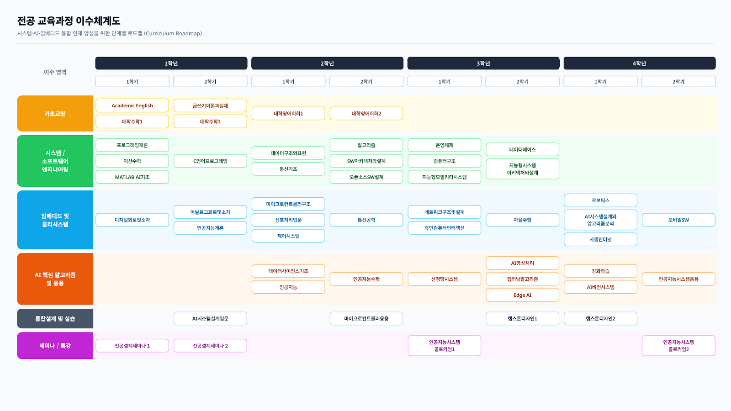This screenshot has width=731, height=411.
Task: Select the 딥러닝알고리즘 course
Action: 523,279
